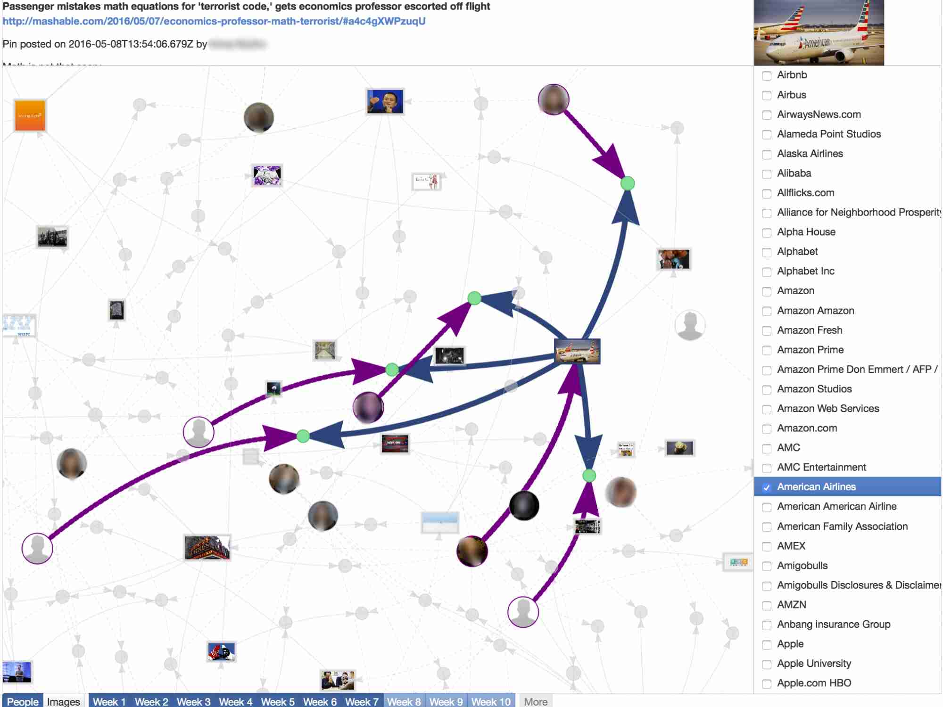Check the Alphabet Inc checkbox
The width and height of the screenshot is (943, 707).
[x=767, y=271]
